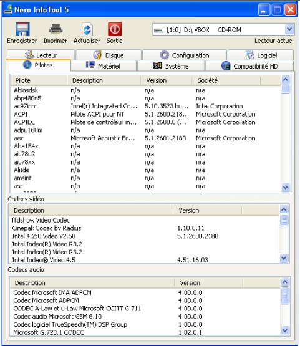Screen dimensions: 300x346
Task: Select the asc driver row
Action: [x=146, y=186]
